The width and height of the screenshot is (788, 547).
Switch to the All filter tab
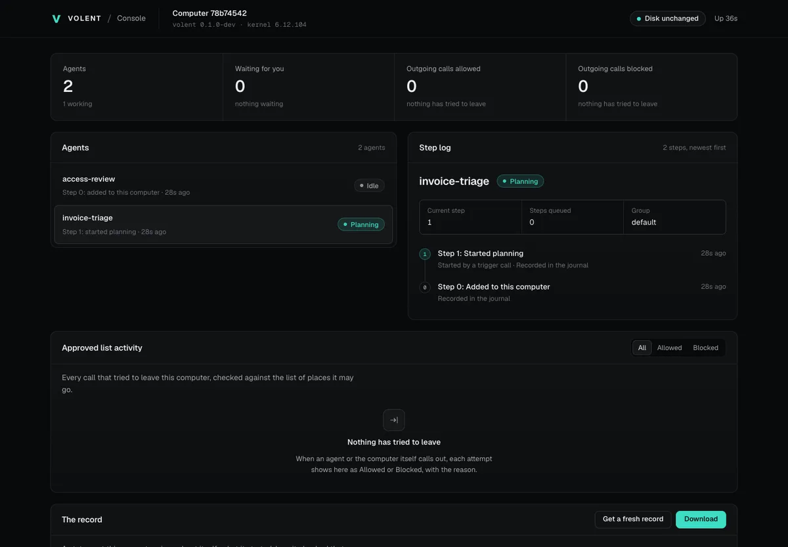[642, 348]
